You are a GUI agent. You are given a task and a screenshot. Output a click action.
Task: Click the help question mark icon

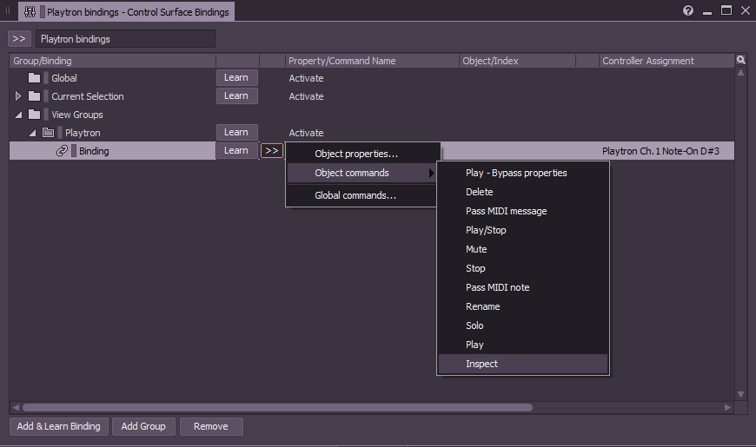688,10
